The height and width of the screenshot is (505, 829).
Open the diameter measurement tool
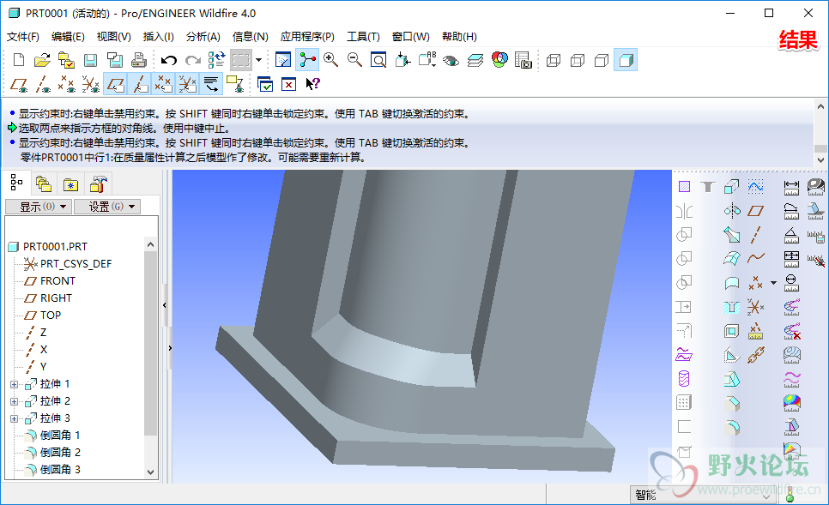791,283
